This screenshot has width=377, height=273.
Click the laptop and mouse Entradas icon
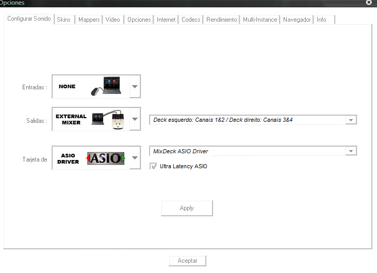(108, 86)
